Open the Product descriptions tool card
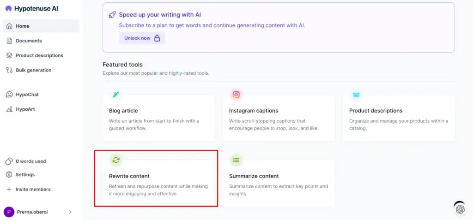 click(399, 118)
